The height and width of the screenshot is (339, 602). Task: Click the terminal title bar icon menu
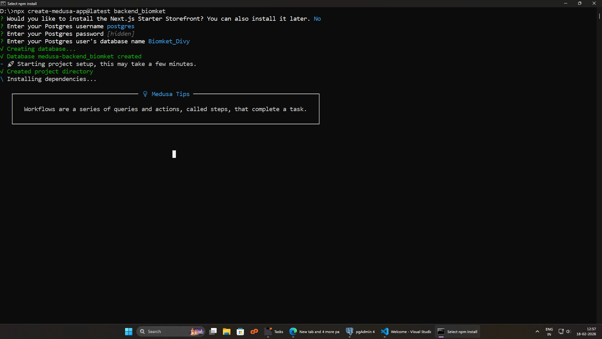3,3
